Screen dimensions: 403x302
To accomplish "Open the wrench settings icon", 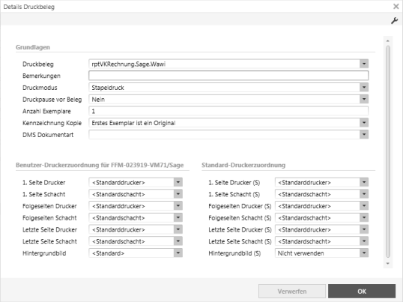I will click(x=394, y=20).
